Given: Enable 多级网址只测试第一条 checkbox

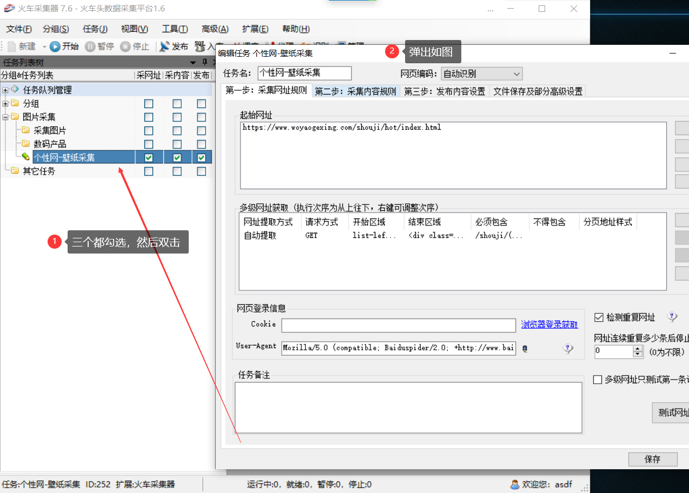Looking at the screenshot, I should tap(598, 380).
